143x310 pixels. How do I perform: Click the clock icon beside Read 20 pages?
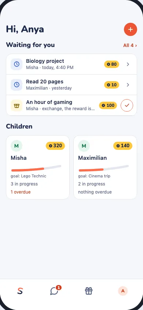pyautogui.click(x=16, y=84)
